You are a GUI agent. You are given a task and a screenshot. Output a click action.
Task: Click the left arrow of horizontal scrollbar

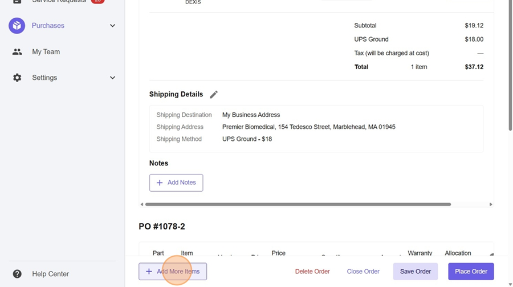[142, 204]
